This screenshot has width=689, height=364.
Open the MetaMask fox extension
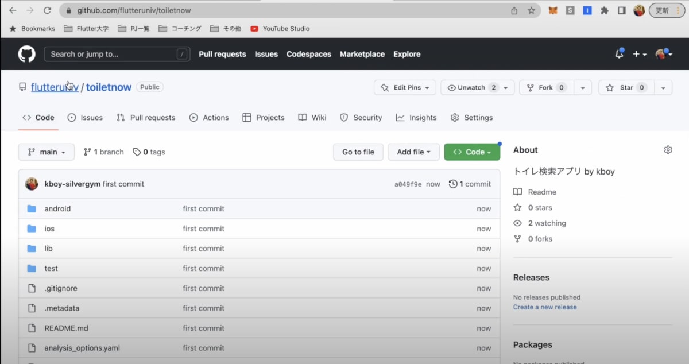(x=552, y=10)
